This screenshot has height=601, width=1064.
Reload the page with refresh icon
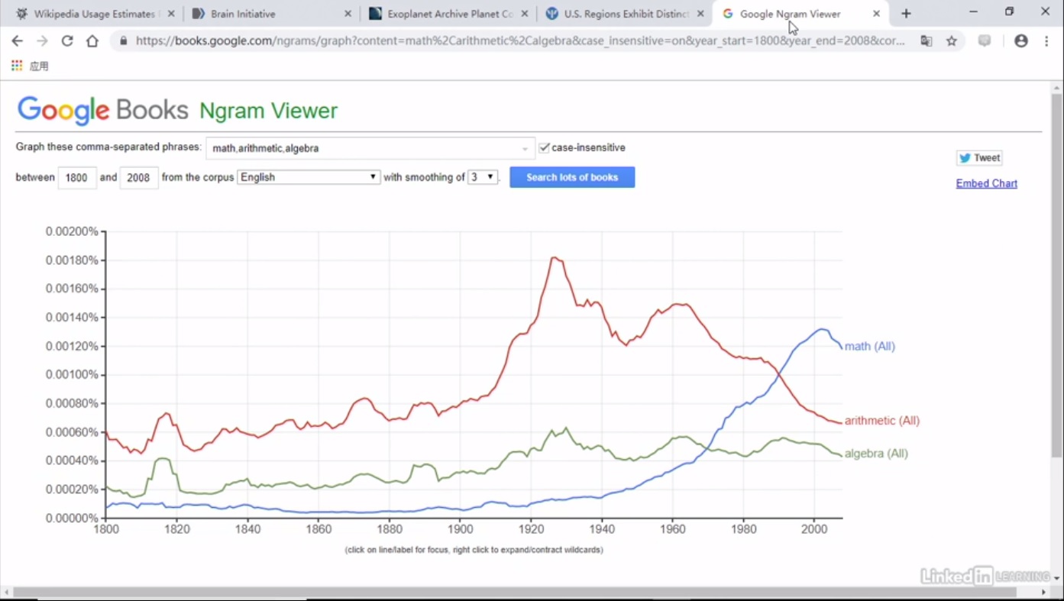tap(67, 41)
